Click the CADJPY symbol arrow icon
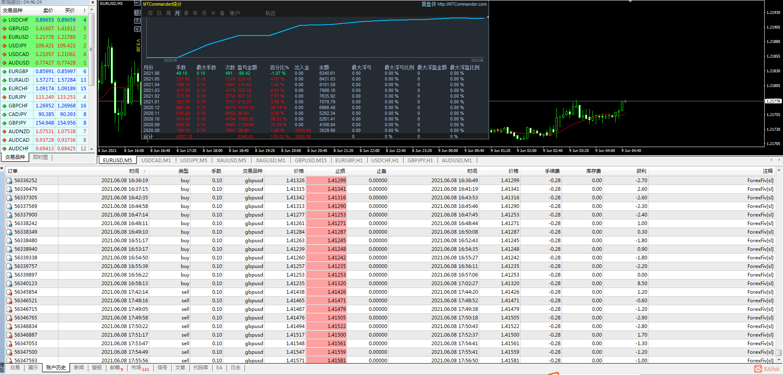Screen dimensions: 783x375 tap(4, 114)
